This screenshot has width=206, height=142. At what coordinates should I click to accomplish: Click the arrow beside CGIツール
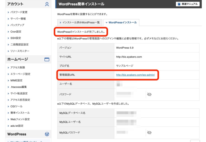click(x=8, y=106)
